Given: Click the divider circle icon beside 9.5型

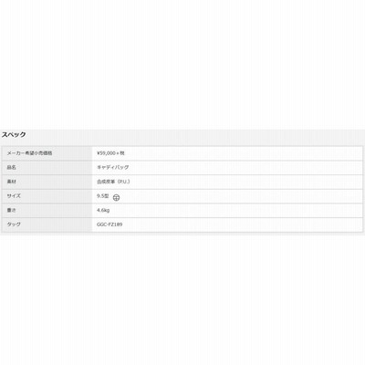Looking at the screenshot, I should point(116,198).
